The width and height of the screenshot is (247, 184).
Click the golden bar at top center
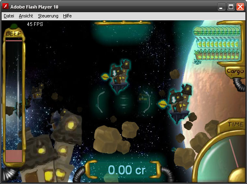[123, 23]
